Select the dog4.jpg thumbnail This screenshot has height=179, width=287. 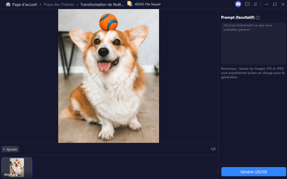(17, 168)
